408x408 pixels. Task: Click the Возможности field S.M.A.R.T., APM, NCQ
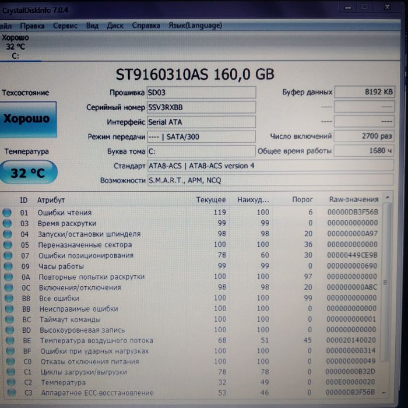click(270, 180)
